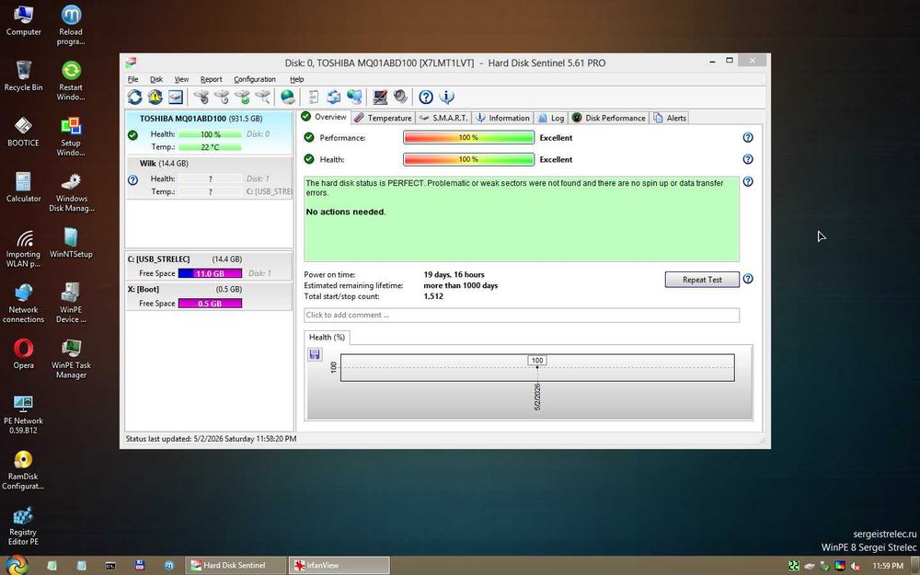This screenshot has height=575, width=920.
Task: Click the help icon next to Performance row
Action: (748, 137)
